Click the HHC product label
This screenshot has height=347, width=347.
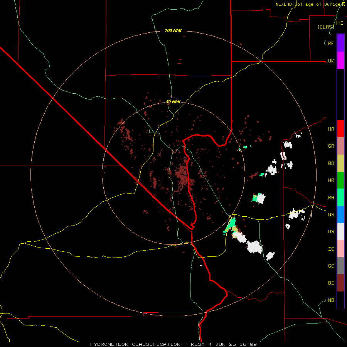[x=339, y=23]
